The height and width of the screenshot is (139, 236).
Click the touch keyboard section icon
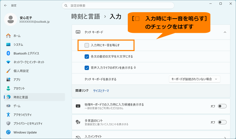(78, 32)
